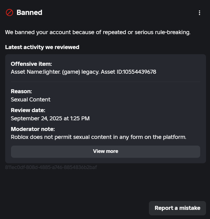
Task: Expand details with View more
Action: tap(105, 151)
